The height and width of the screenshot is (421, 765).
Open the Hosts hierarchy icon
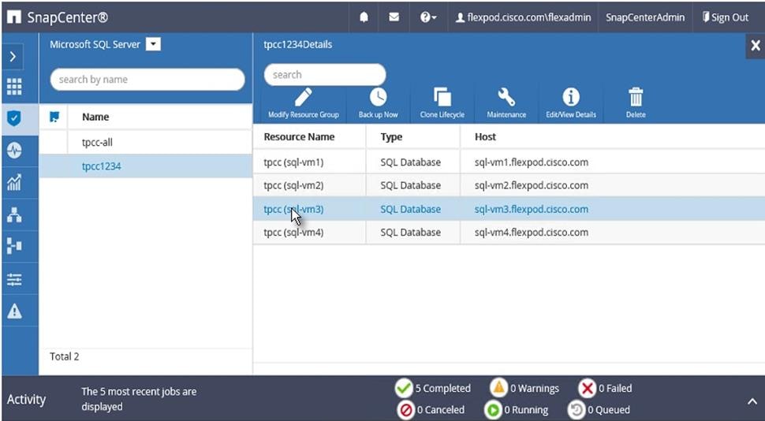coord(14,214)
